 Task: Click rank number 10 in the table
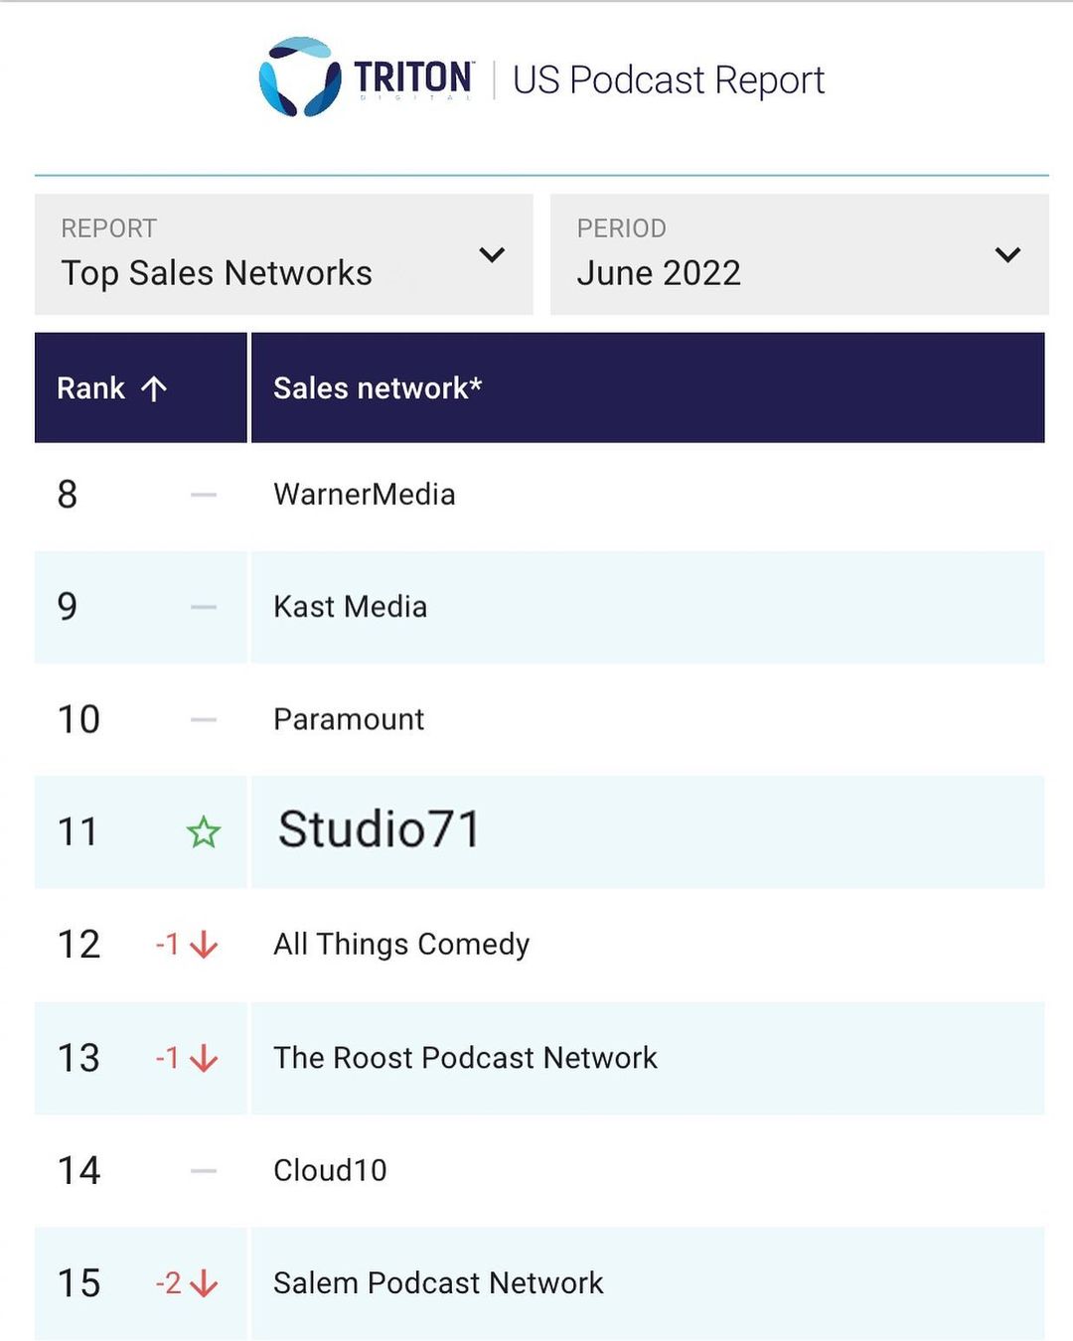(x=78, y=719)
